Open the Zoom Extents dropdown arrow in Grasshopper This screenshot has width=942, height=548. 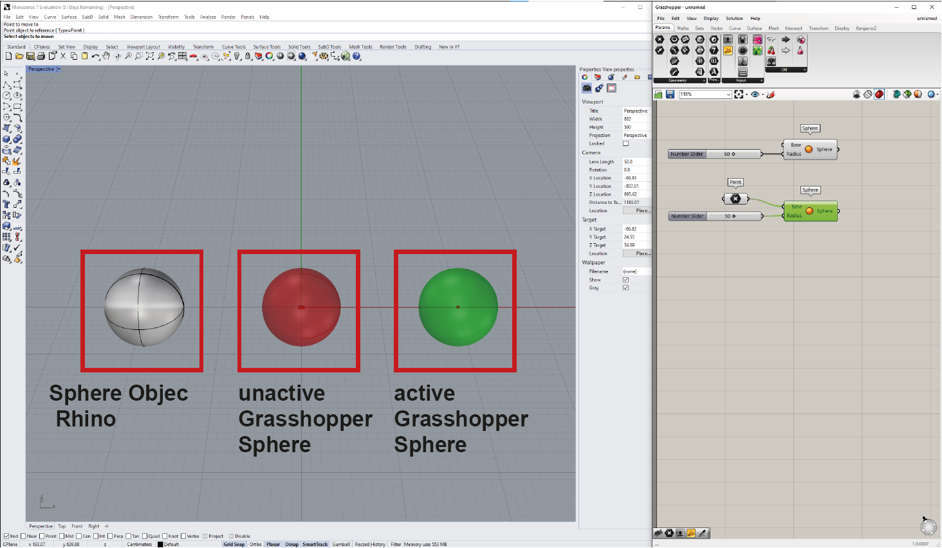[746, 95]
